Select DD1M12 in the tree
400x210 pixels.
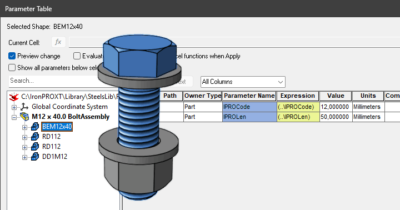coord(55,157)
